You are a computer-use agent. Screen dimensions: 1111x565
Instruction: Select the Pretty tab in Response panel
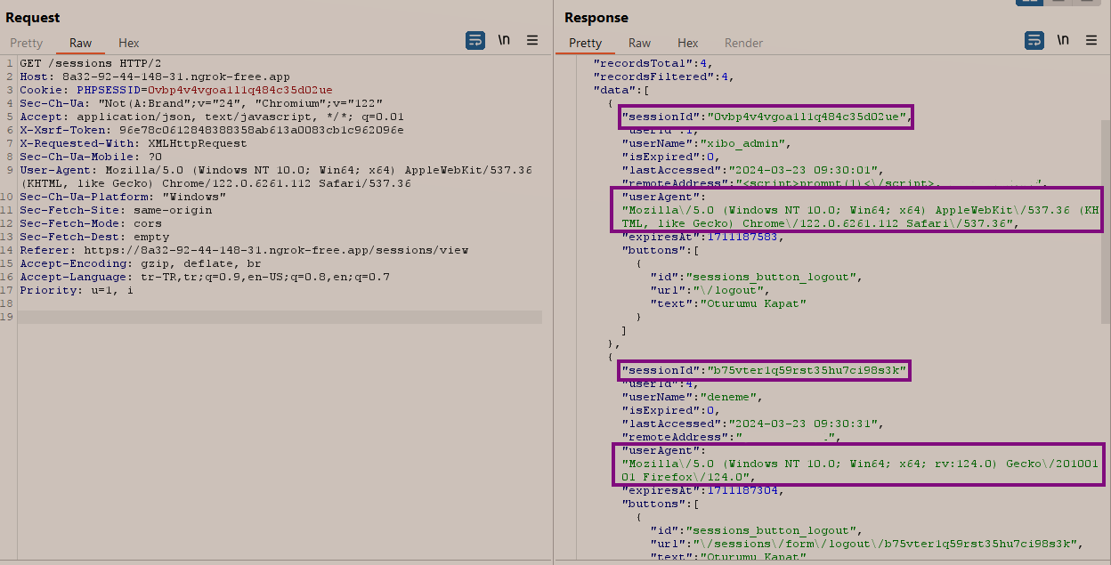(x=585, y=43)
